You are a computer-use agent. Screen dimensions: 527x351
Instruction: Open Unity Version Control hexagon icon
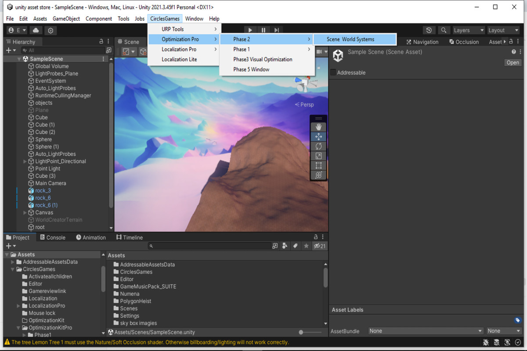click(x=51, y=30)
